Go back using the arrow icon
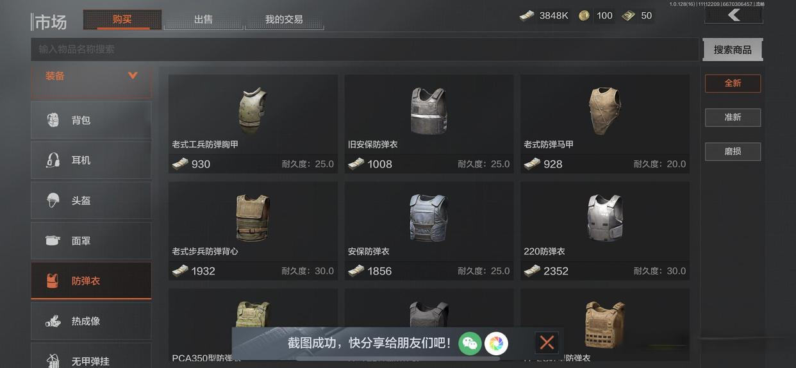796x368 pixels. click(x=734, y=15)
